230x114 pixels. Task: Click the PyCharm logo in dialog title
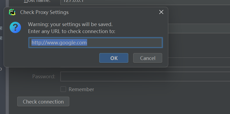point(12,12)
